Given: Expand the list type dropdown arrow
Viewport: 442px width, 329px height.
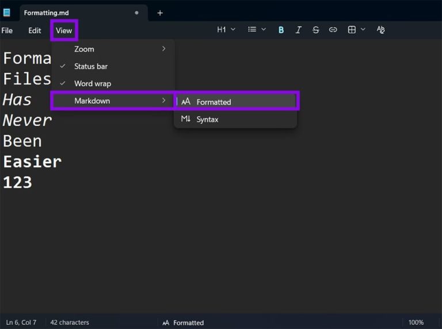Looking at the screenshot, I should 264,29.
